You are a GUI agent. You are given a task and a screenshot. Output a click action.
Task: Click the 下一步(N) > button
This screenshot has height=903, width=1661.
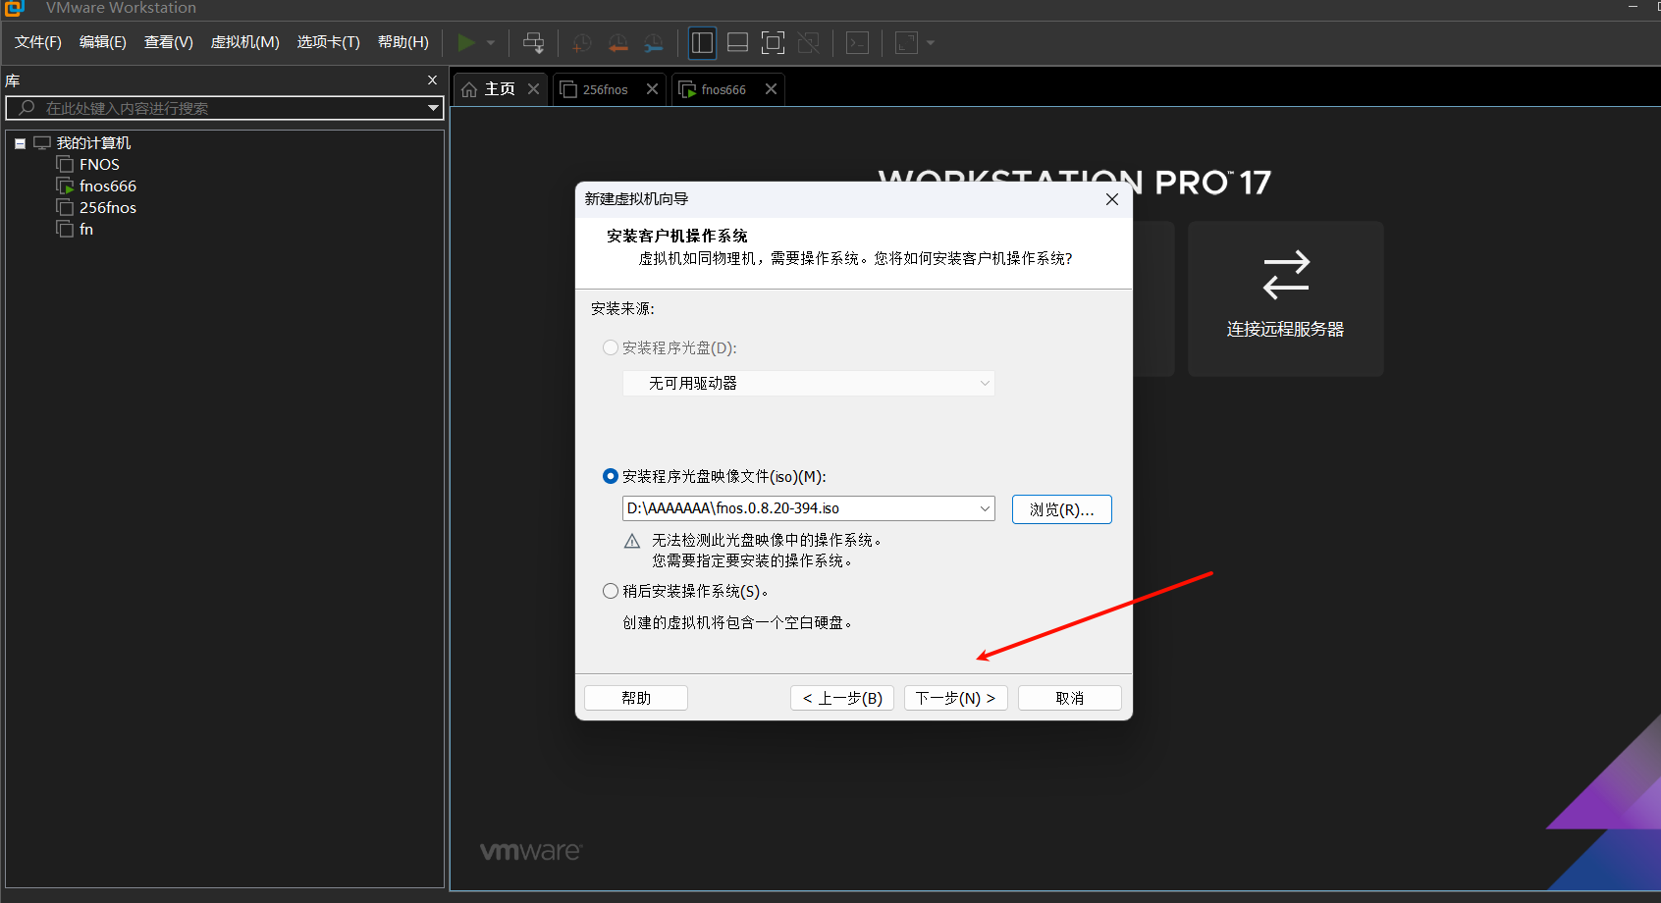pos(956,698)
